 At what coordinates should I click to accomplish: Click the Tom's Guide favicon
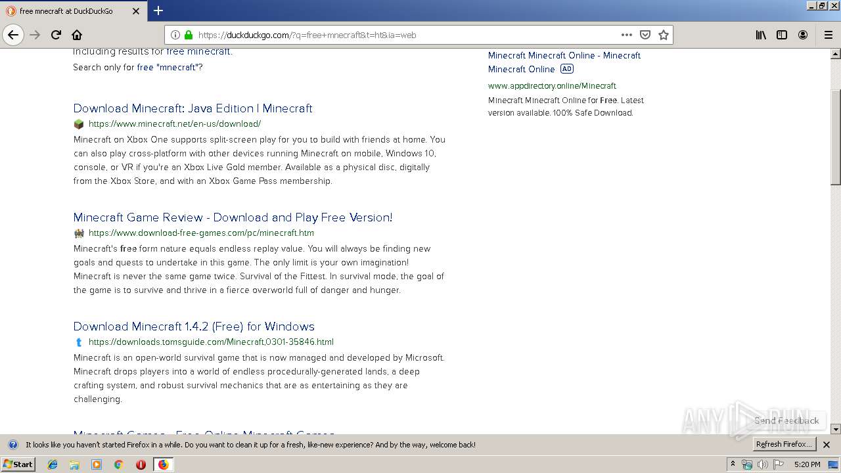tap(79, 342)
